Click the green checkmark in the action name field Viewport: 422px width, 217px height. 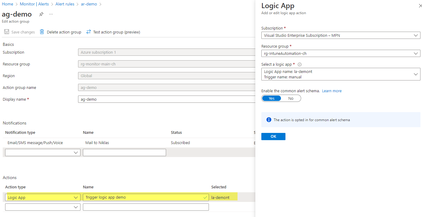tap(205, 197)
